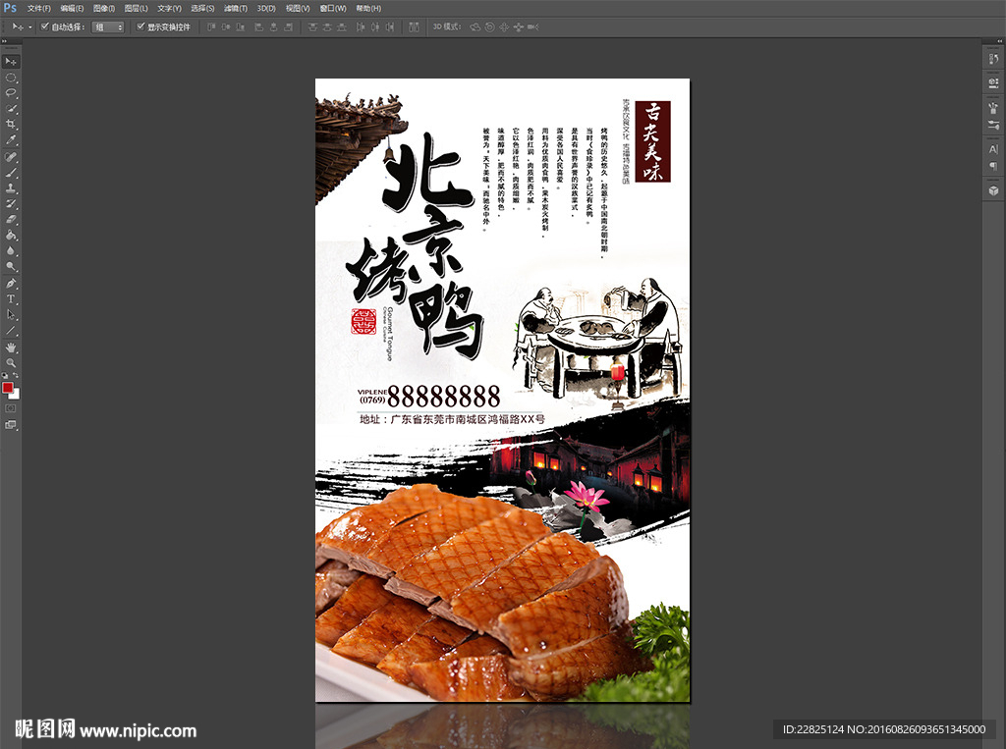Activate 3D roll mode icon
The width and height of the screenshot is (1006, 749).
[x=490, y=27]
